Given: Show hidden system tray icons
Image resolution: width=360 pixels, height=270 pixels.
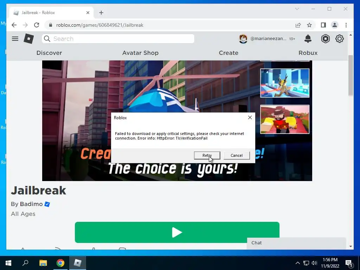Looking at the screenshot, I should [x=297, y=263].
